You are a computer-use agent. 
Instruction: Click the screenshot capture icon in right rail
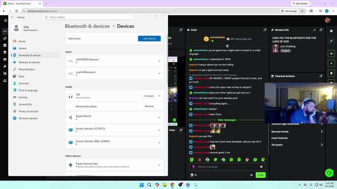pyautogui.click(x=331, y=54)
